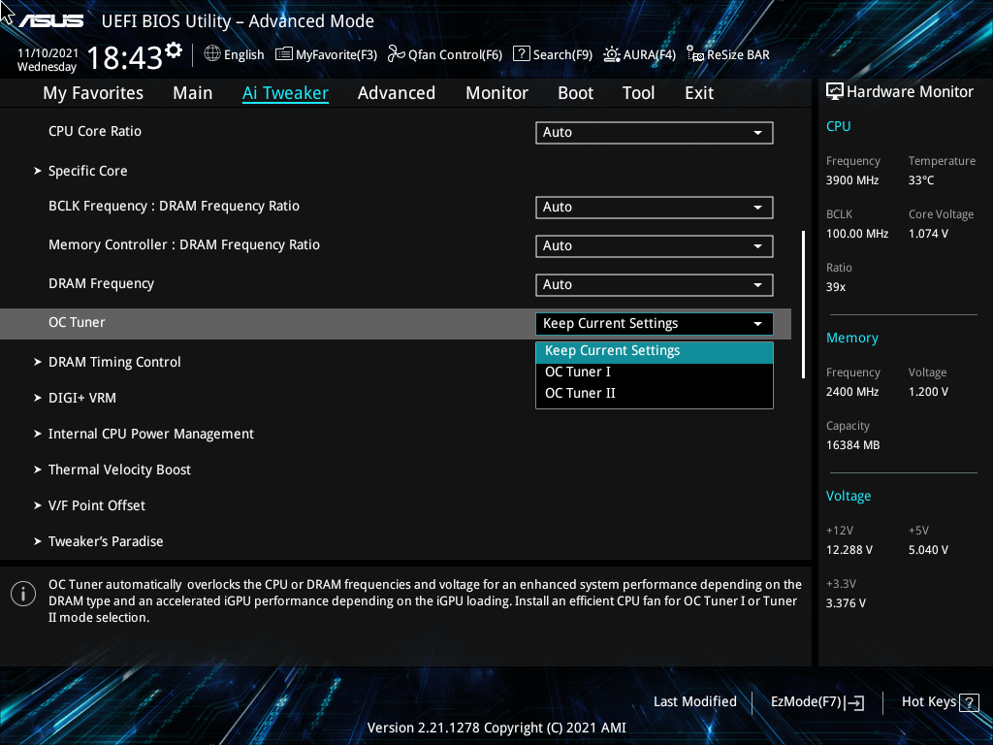This screenshot has height=745, width=993.
Task: Click the +12V 12.288 V reading
Action: (x=849, y=550)
